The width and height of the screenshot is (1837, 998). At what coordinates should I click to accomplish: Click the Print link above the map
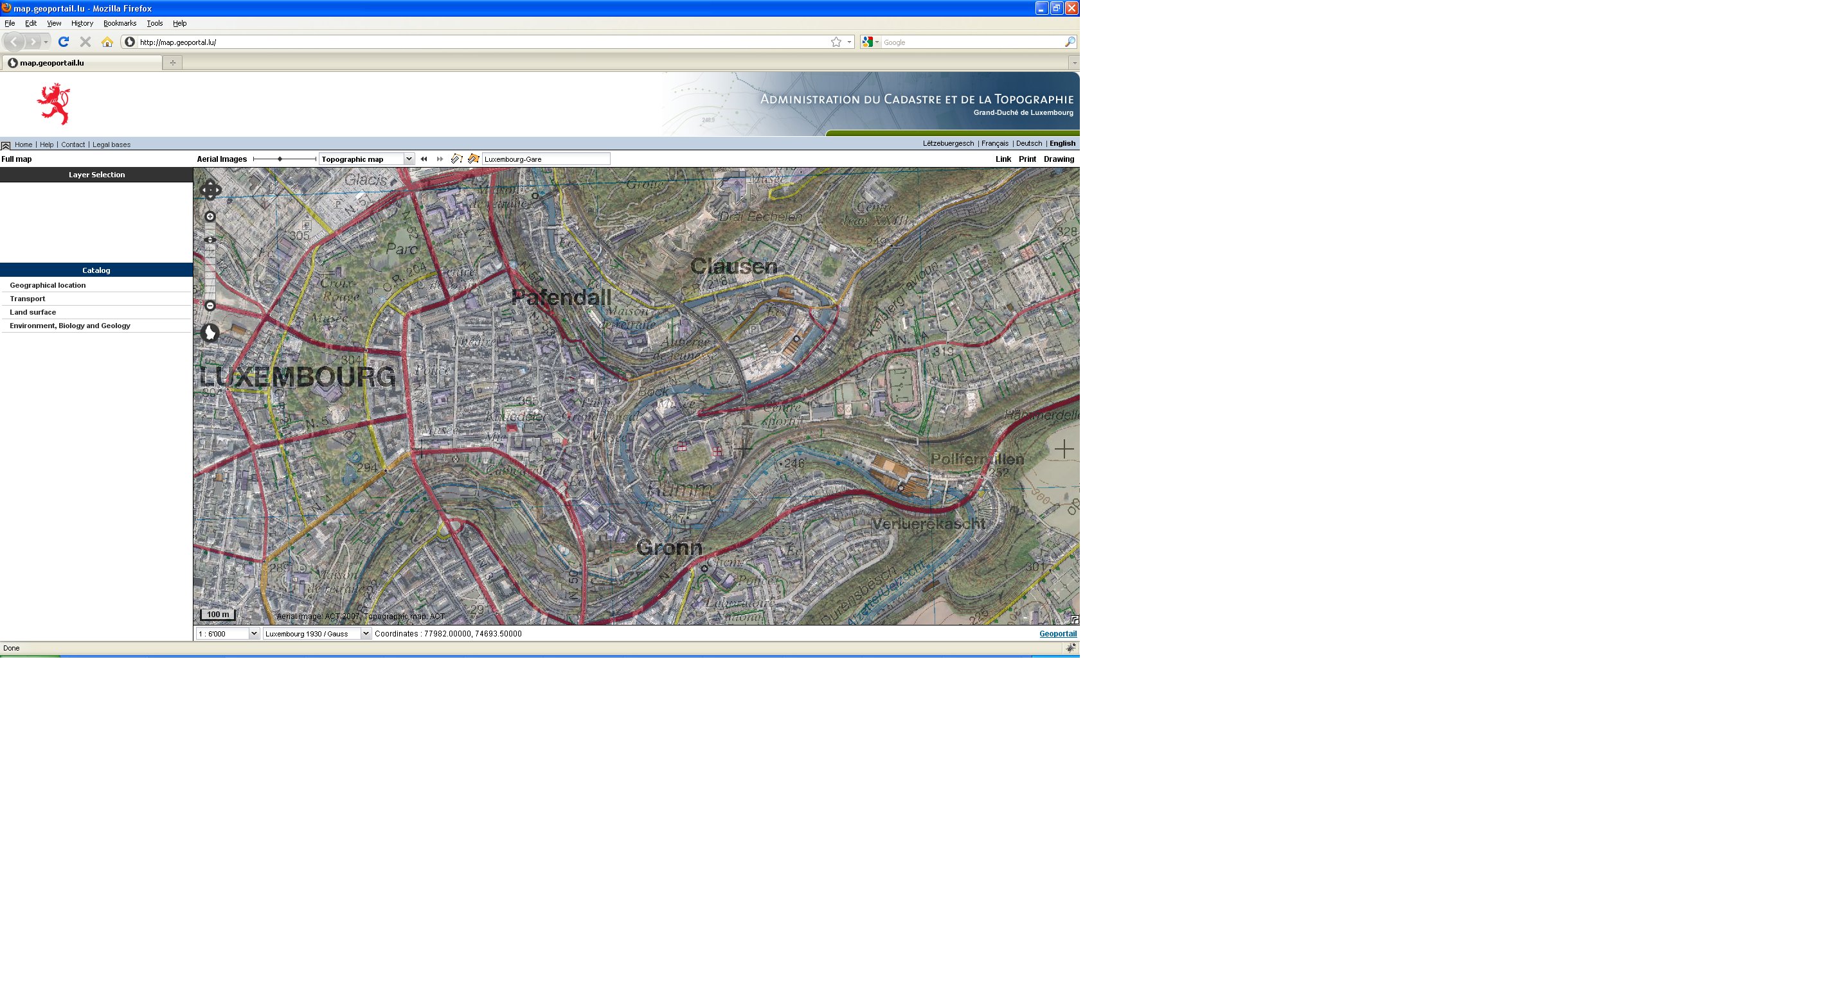click(1027, 159)
